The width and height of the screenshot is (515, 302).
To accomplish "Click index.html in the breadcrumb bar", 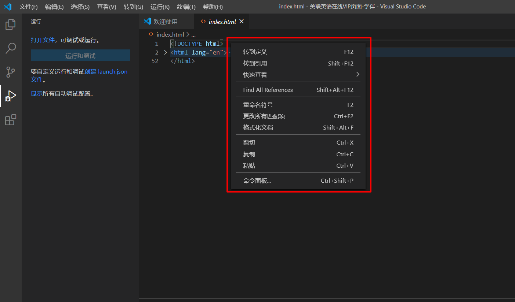I will 170,34.
